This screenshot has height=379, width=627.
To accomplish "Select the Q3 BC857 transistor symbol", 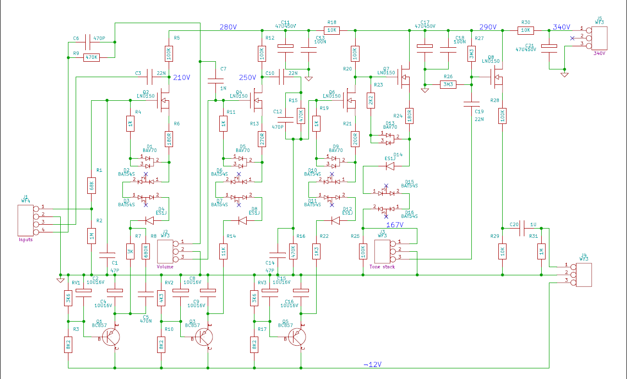I will click(204, 338).
